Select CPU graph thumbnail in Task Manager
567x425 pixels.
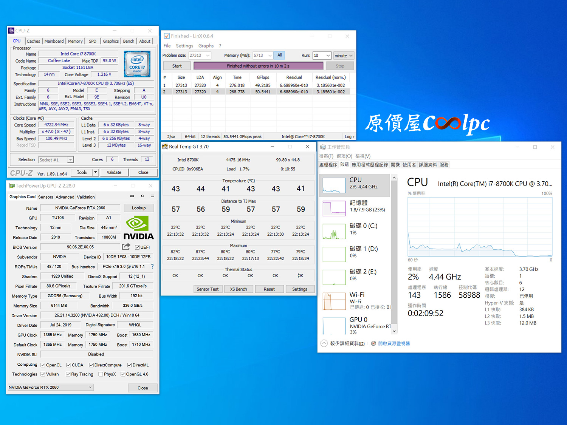click(334, 185)
